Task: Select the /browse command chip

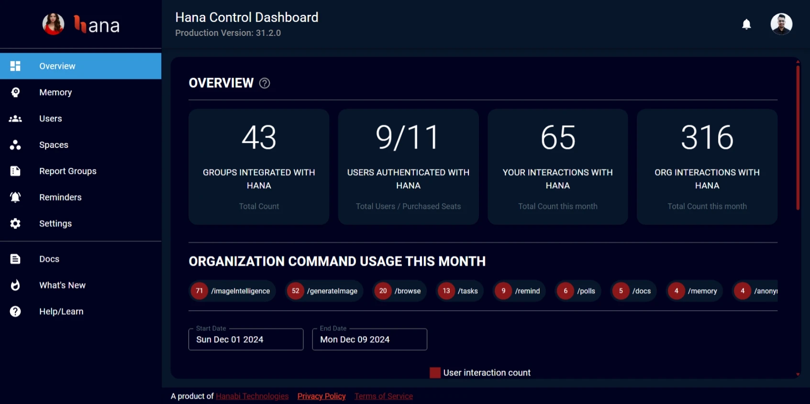Action: [399, 291]
